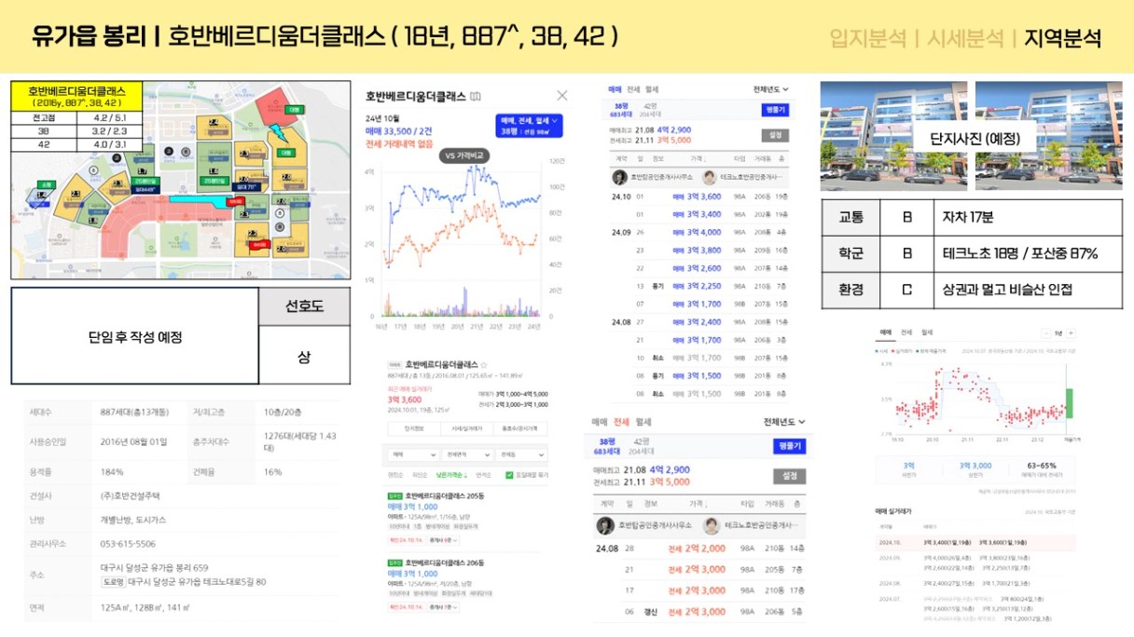Viewport: 1134px width, 637px height.
Task: Expand 중개사 7곳 under the 206동 listing
Action: (x=445, y=606)
